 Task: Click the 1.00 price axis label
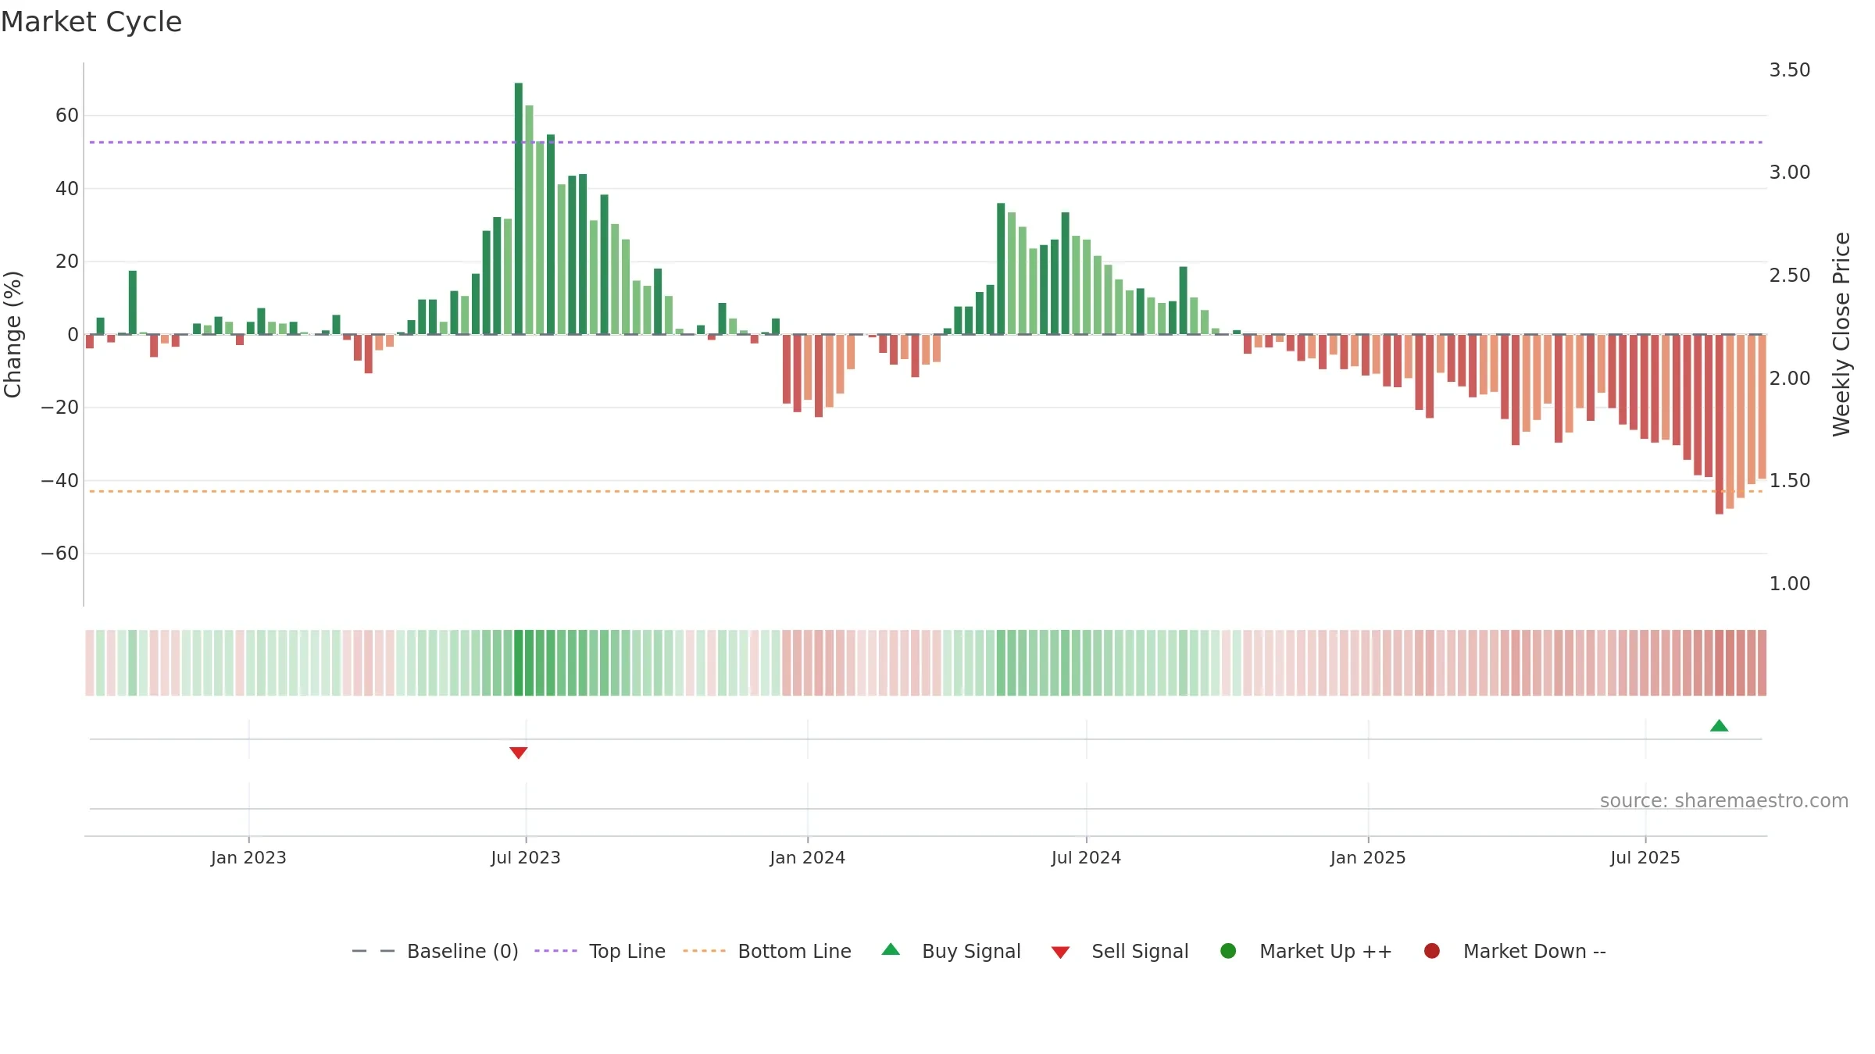click(x=1790, y=584)
